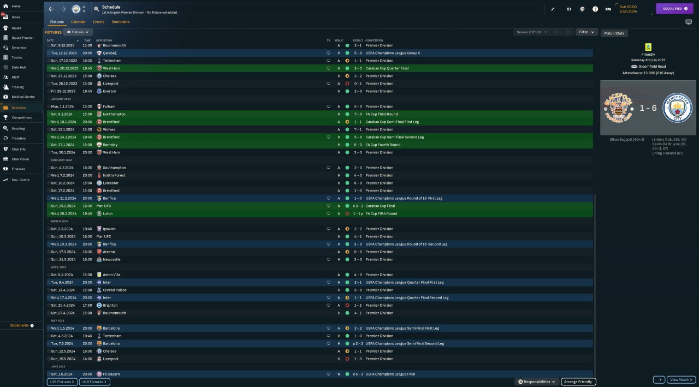The width and height of the screenshot is (699, 387).
Task: Select the FC Bayern Champions League Final row
Action: coord(319,374)
